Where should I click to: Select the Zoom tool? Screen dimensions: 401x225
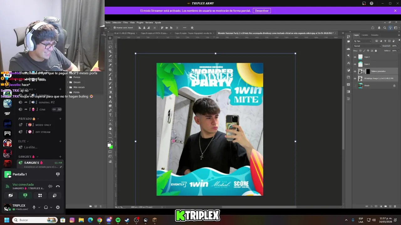point(110,133)
